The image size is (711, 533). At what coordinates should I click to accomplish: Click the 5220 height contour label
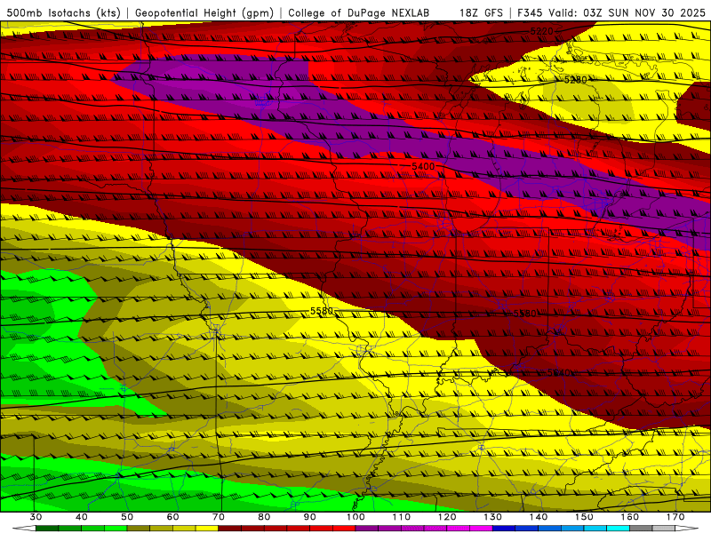click(542, 31)
